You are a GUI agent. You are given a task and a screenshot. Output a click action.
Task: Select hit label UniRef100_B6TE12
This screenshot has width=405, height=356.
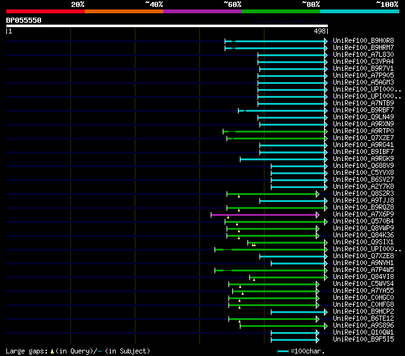pyautogui.click(x=363, y=319)
